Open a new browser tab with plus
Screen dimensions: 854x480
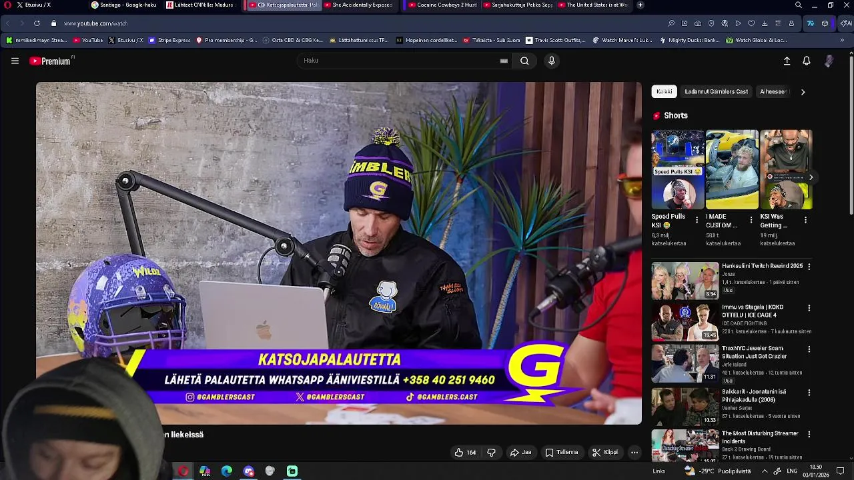point(640,5)
